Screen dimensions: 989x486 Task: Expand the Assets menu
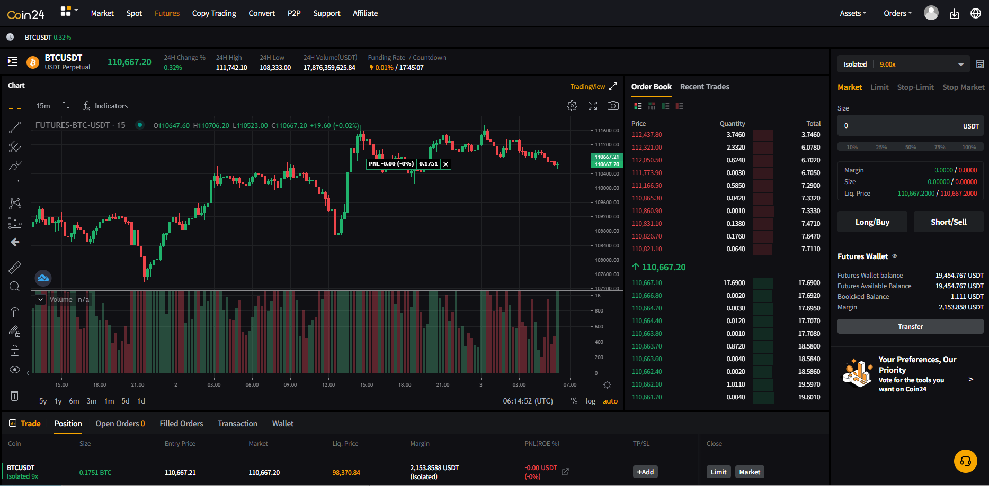coord(852,13)
